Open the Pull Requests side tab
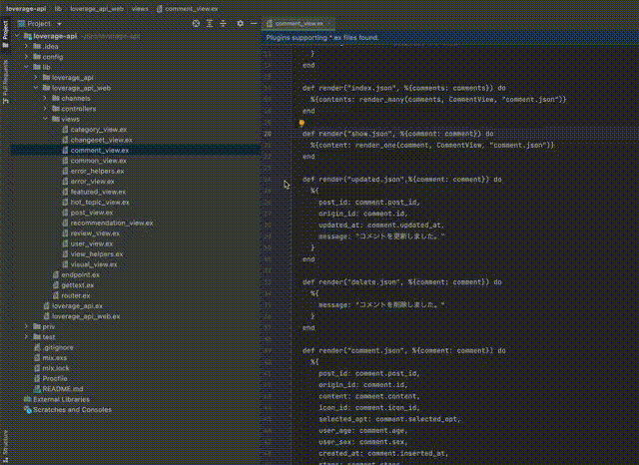 tap(5, 82)
